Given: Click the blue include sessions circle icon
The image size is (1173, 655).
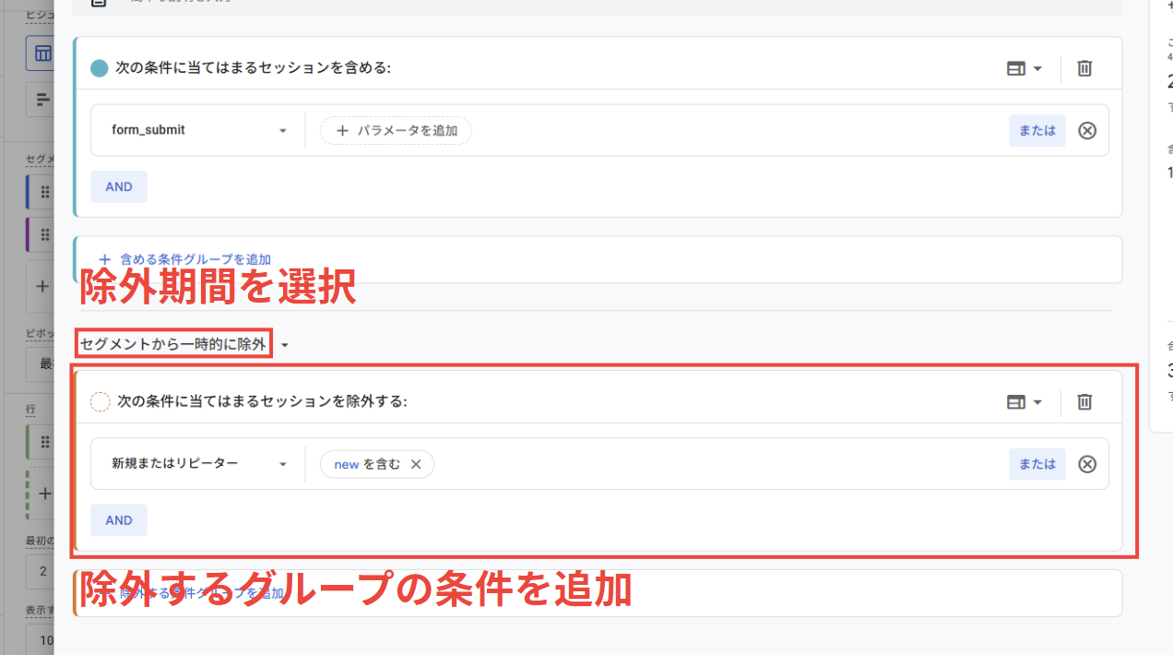Looking at the screenshot, I should 100,68.
